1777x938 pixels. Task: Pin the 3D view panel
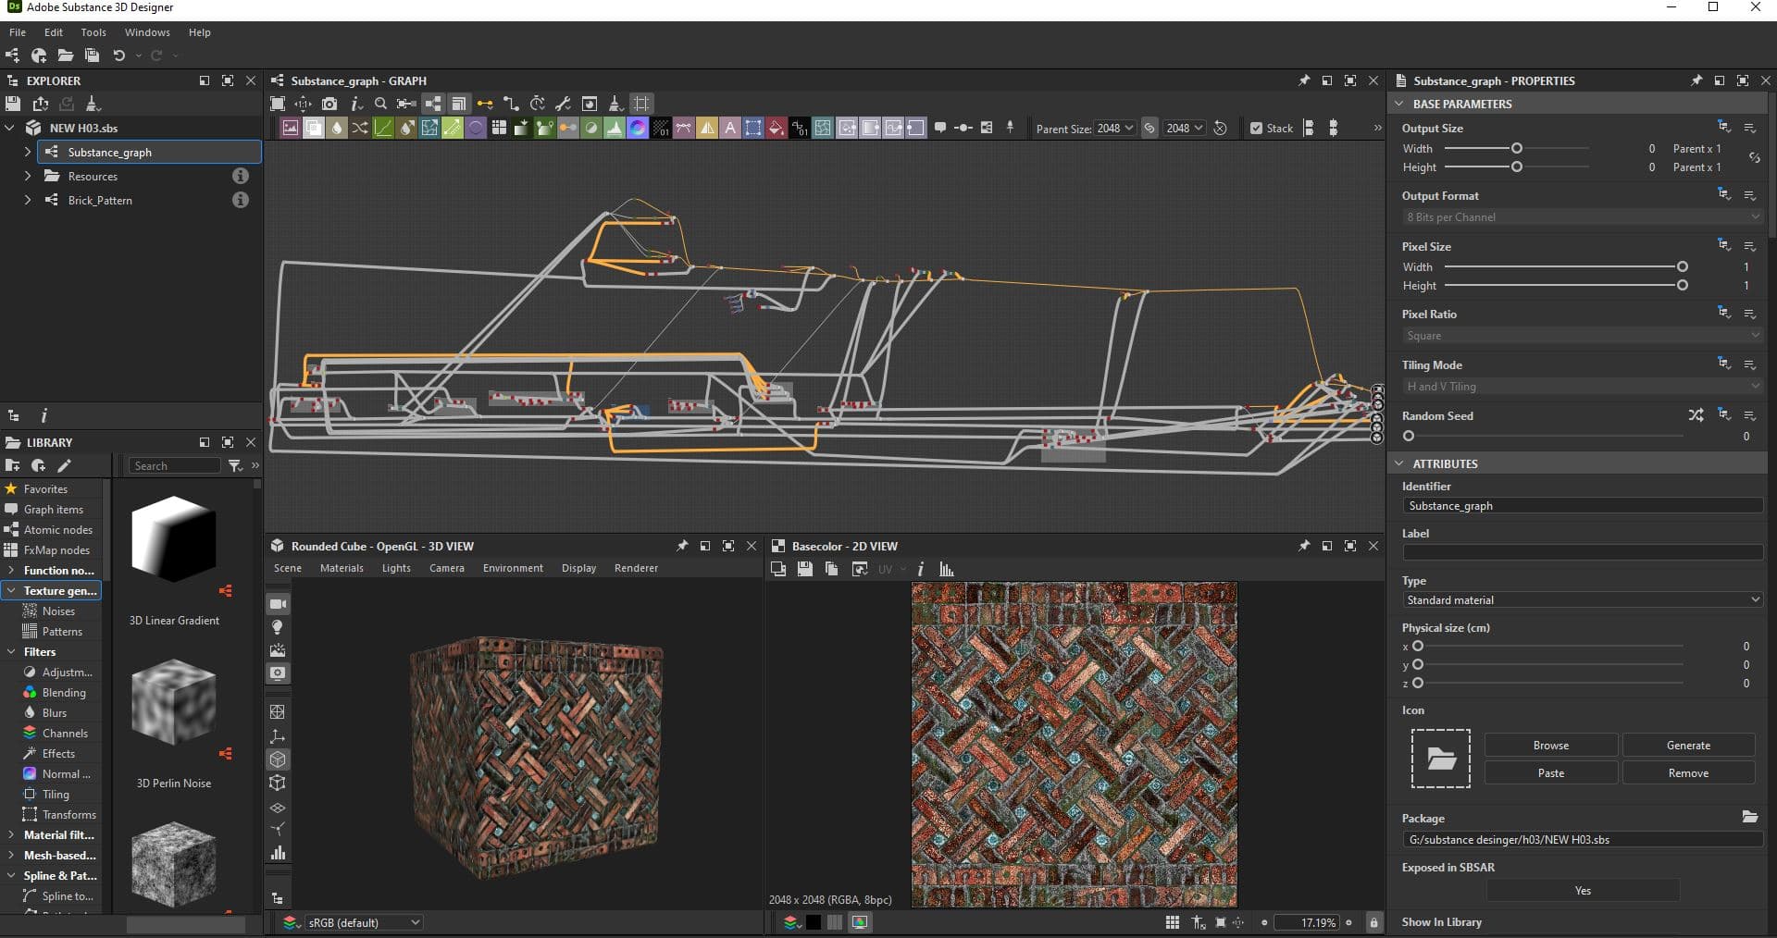point(682,546)
